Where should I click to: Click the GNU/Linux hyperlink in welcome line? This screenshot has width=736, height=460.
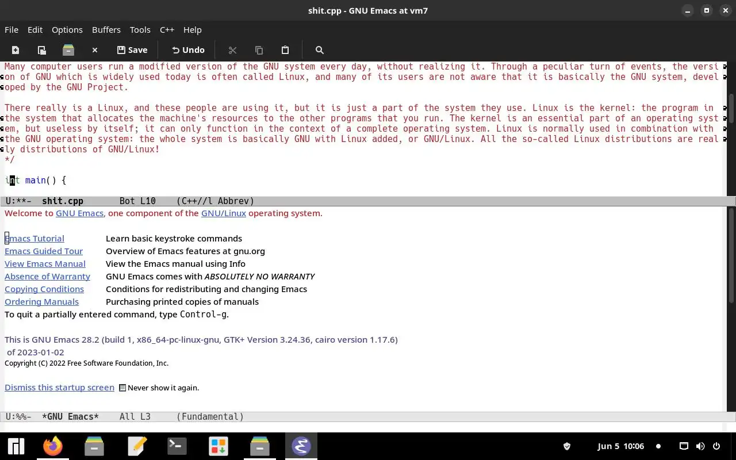point(224,213)
